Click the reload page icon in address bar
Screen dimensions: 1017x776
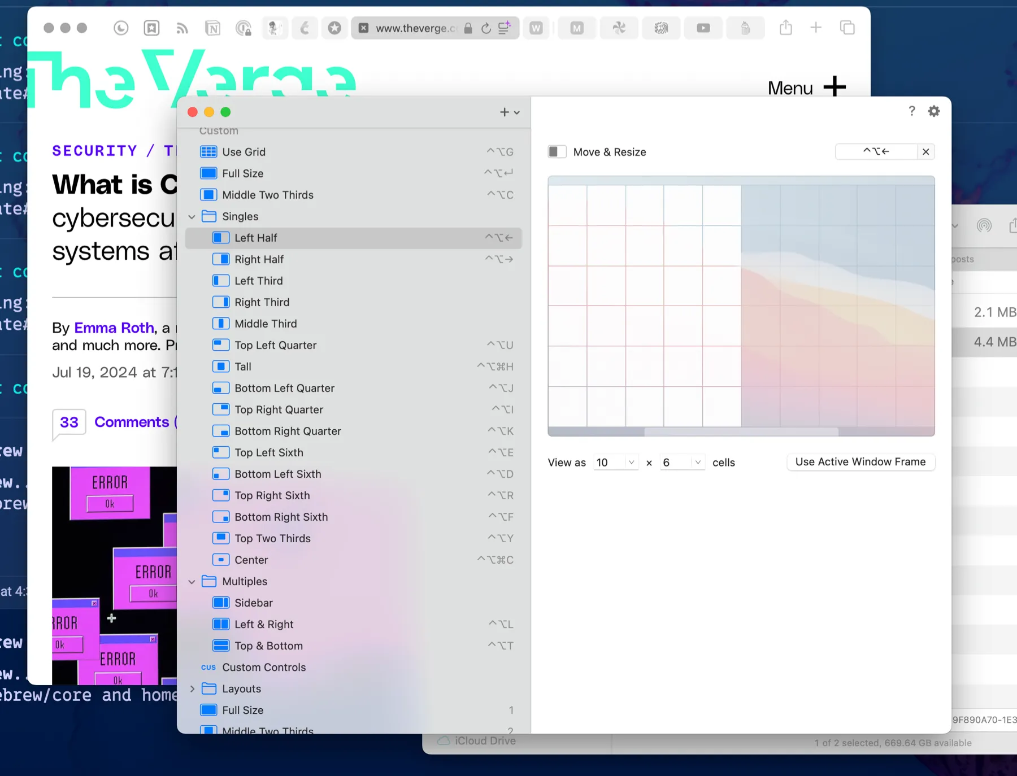486,28
